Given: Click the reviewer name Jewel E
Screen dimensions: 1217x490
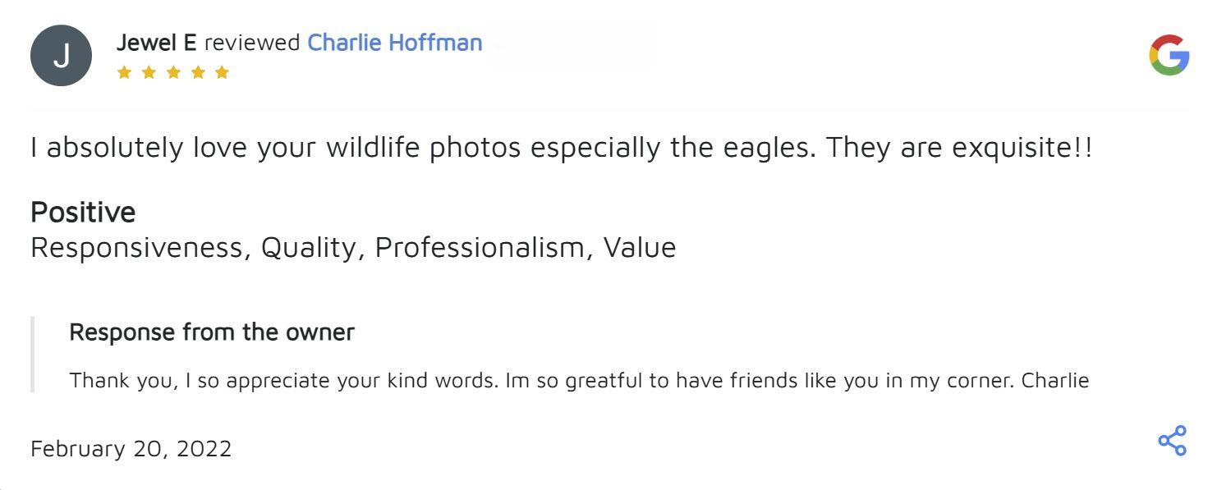Looking at the screenshot, I should (156, 43).
